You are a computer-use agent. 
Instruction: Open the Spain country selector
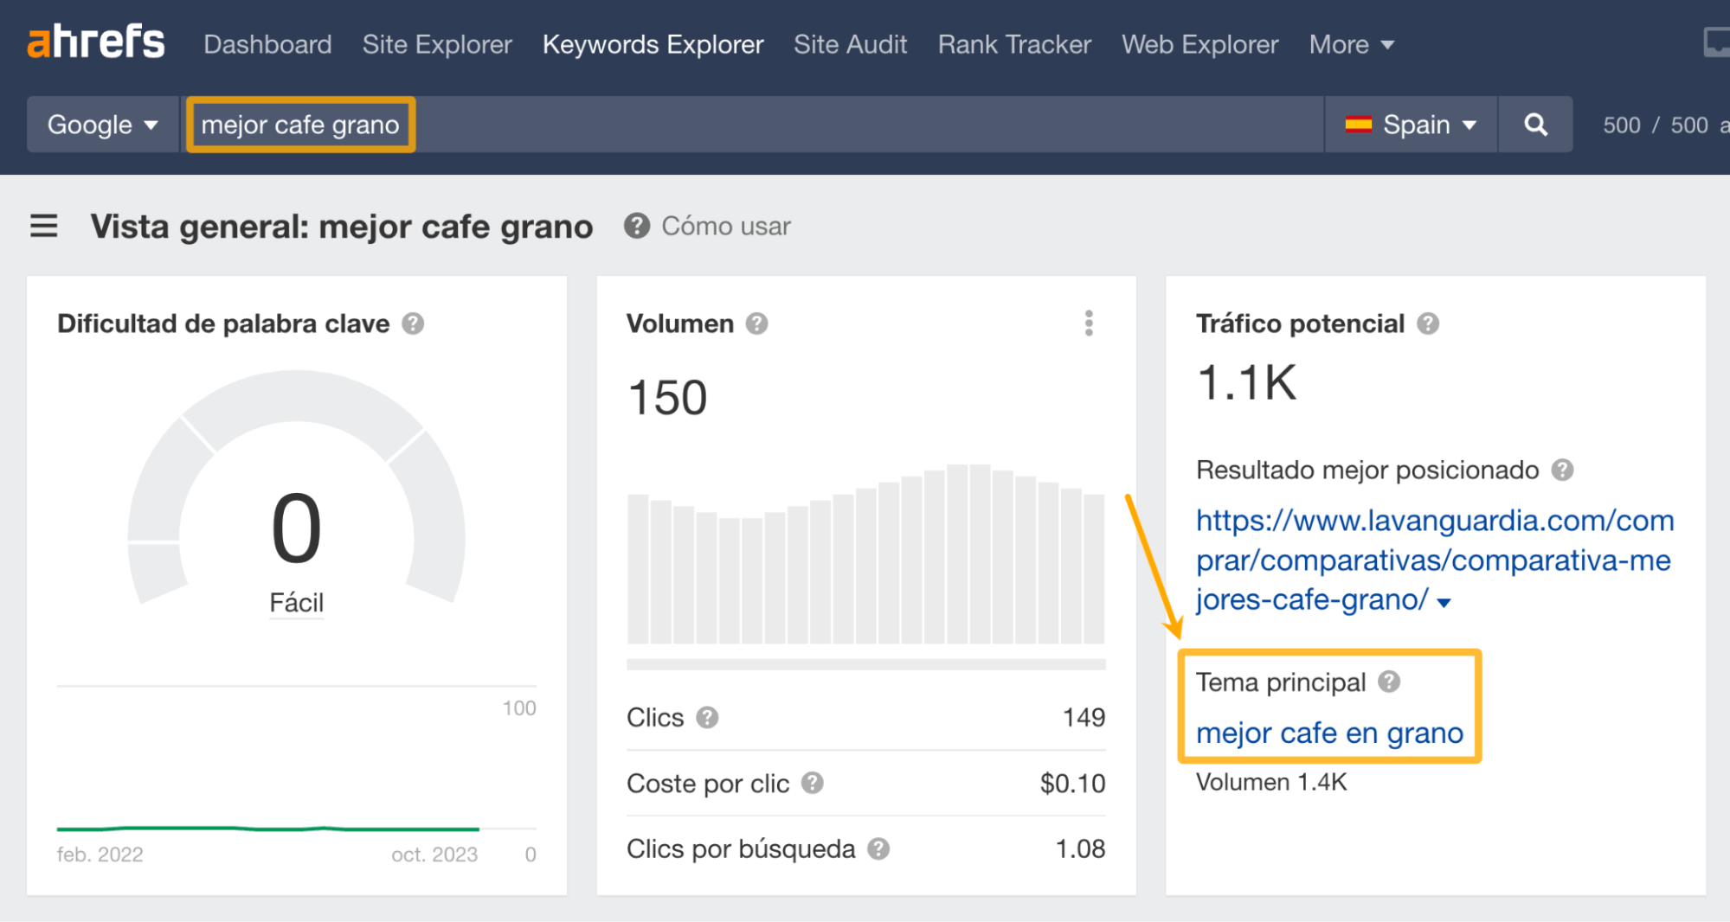(1411, 125)
